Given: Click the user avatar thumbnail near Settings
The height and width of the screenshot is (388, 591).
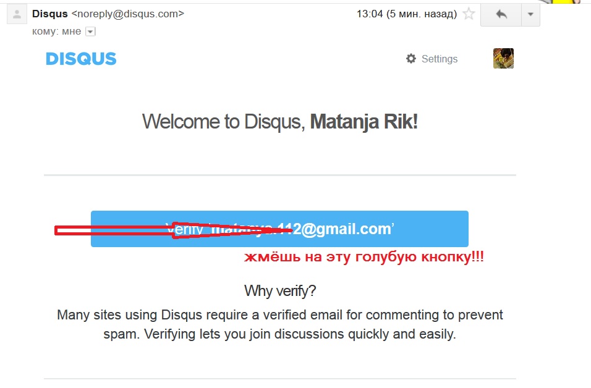Looking at the screenshot, I should (x=503, y=59).
